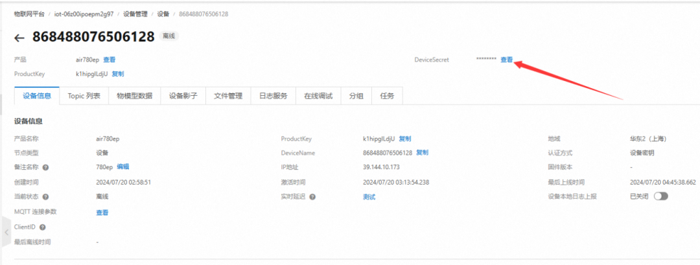Click breadcrumb text 868488076506128
Screen dimensions: 700x265
(x=204, y=14)
